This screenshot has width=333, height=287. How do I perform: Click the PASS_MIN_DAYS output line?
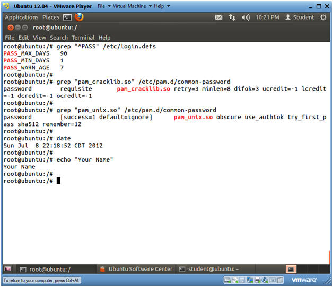coord(33,60)
